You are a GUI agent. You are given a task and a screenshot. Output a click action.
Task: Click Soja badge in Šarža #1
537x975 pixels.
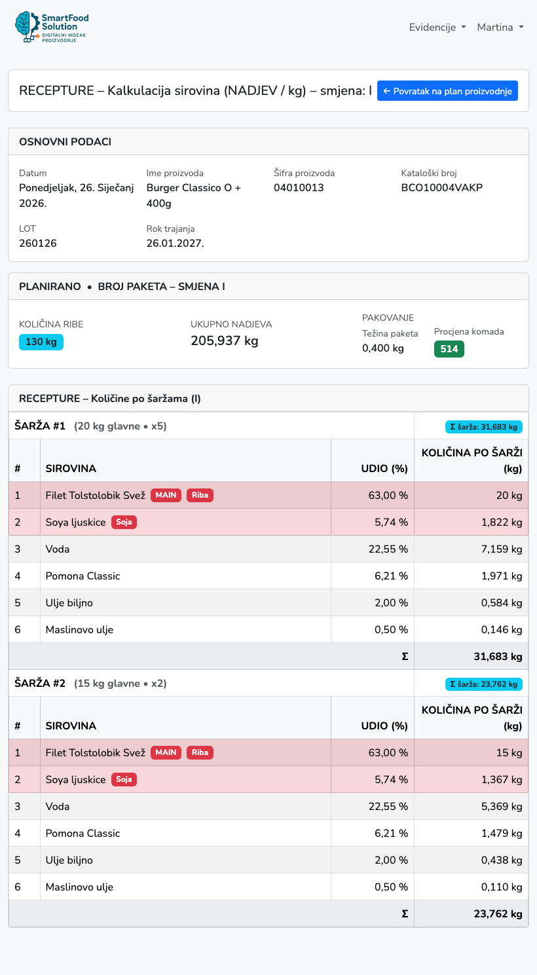point(124,522)
